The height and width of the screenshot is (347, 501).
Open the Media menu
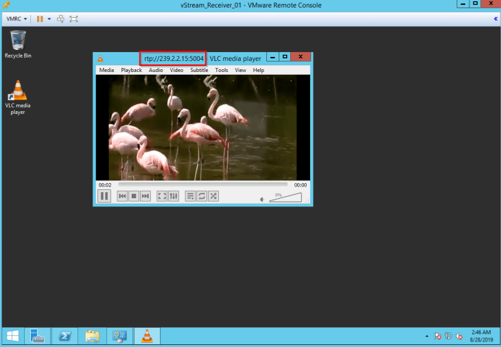pyautogui.click(x=106, y=70)
